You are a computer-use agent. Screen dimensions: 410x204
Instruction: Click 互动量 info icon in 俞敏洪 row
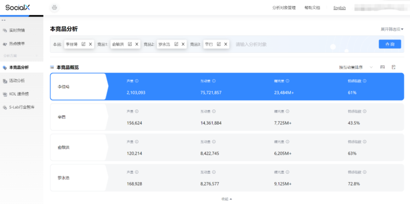click(x=214, y=142)
